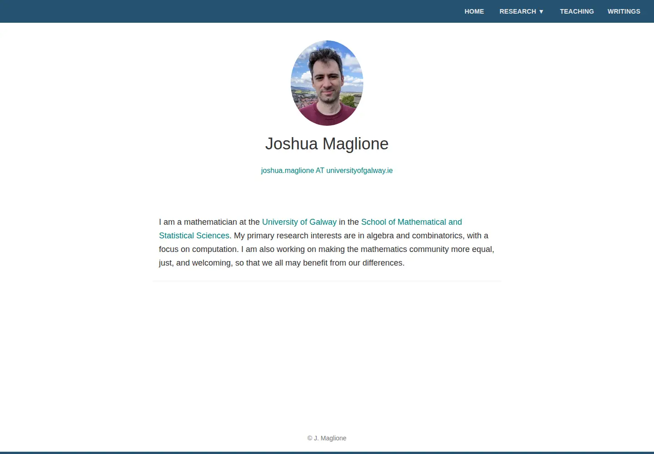The height and width of the screenshot is (454, 654).
Task: Click the joshua.maglione email address
Action: pyautogui.click(x=327, y=170)
